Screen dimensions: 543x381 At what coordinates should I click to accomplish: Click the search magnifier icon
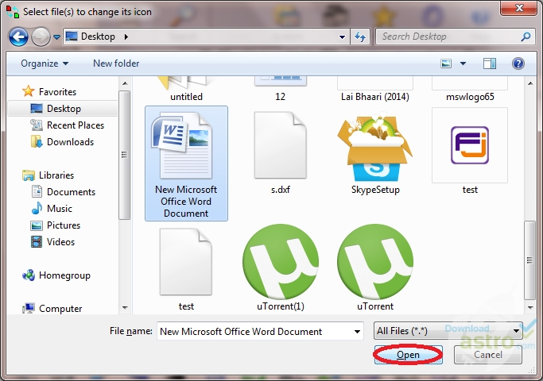click(526, 37)
